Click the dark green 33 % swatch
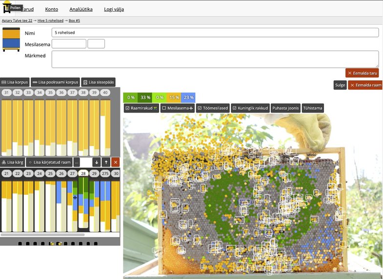This screenshot has width=383, height=279. tap(145, 97)
